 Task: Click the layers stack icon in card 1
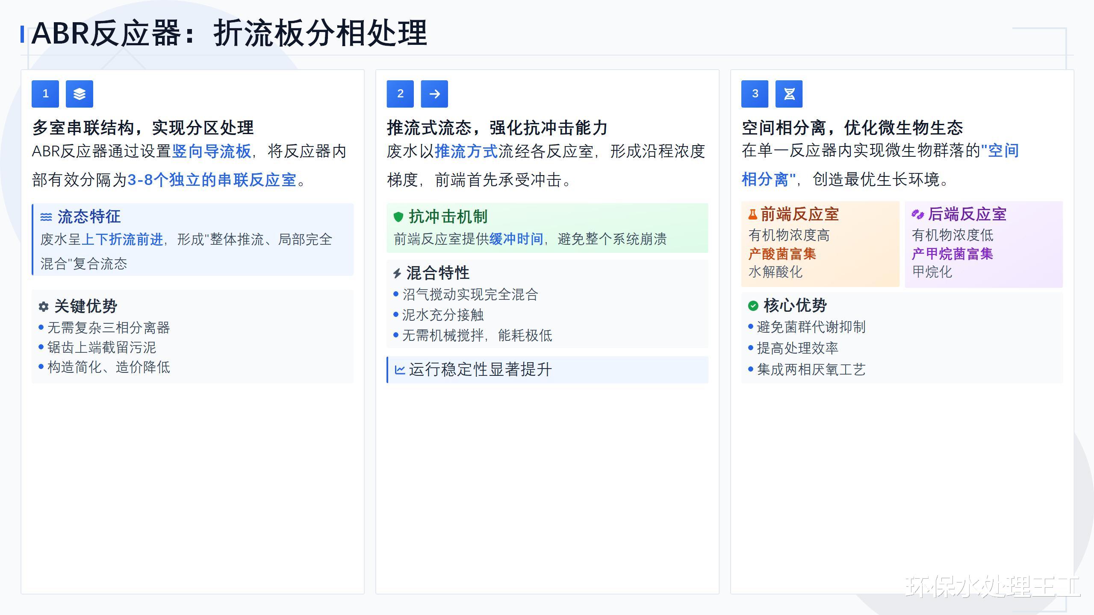tap(79, 94)
